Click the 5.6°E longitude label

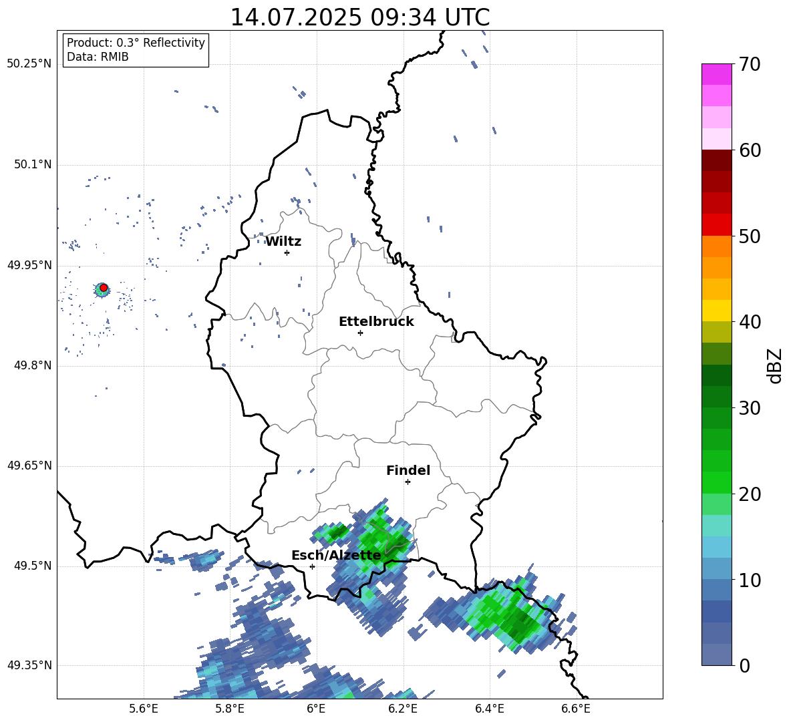pos(144,709)
